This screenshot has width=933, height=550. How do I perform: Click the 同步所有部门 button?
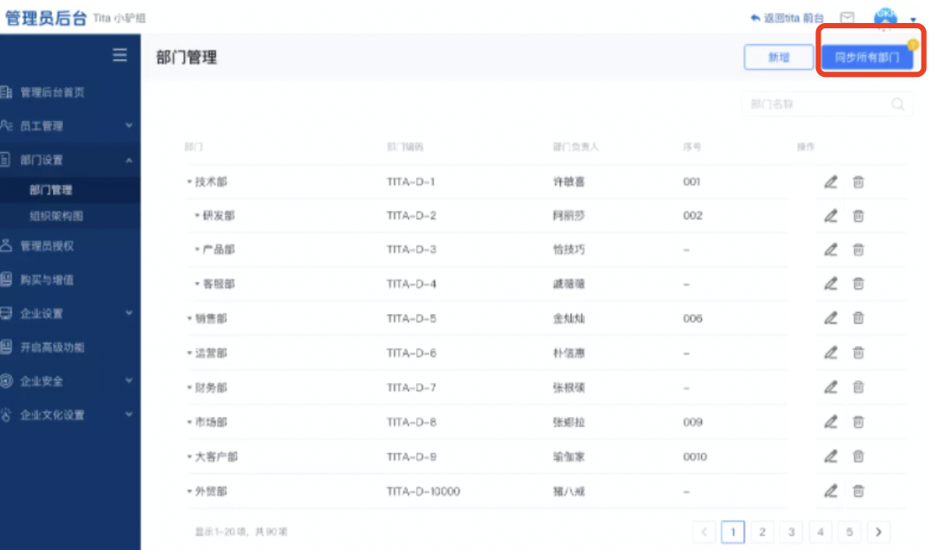[867, 57]
